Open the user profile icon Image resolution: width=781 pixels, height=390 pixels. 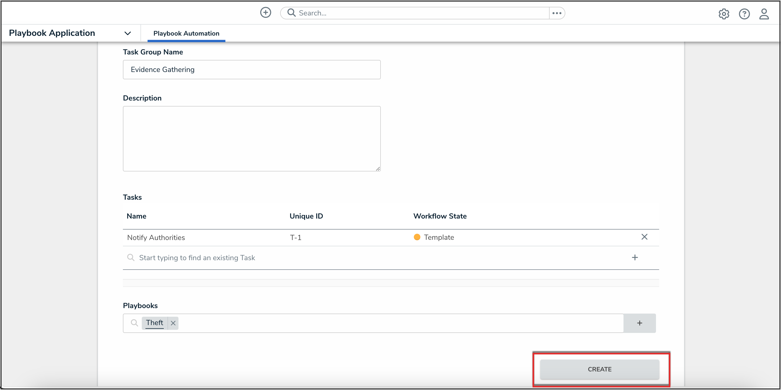764,14
